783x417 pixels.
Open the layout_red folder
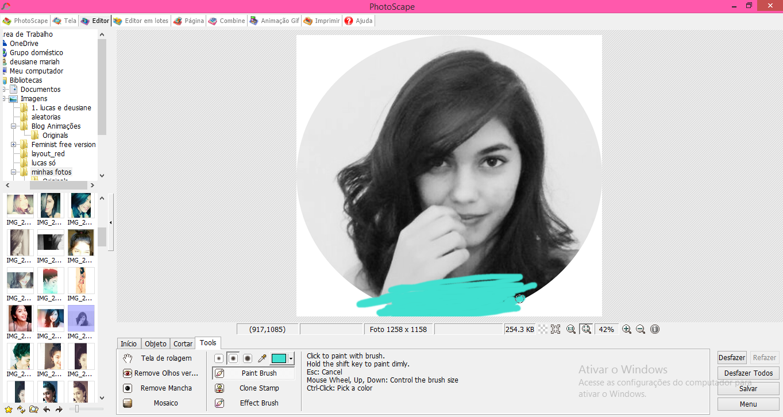point(48,154)
